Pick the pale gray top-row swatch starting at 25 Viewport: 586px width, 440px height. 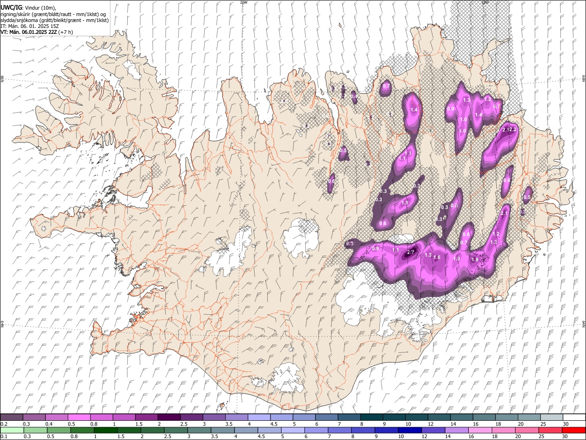pos(552,417)
